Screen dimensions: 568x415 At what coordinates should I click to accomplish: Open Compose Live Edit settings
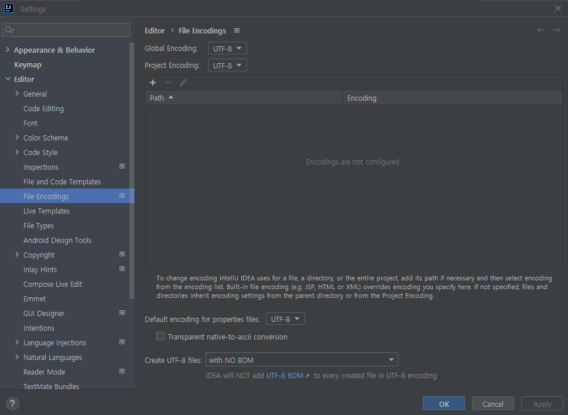53,284
